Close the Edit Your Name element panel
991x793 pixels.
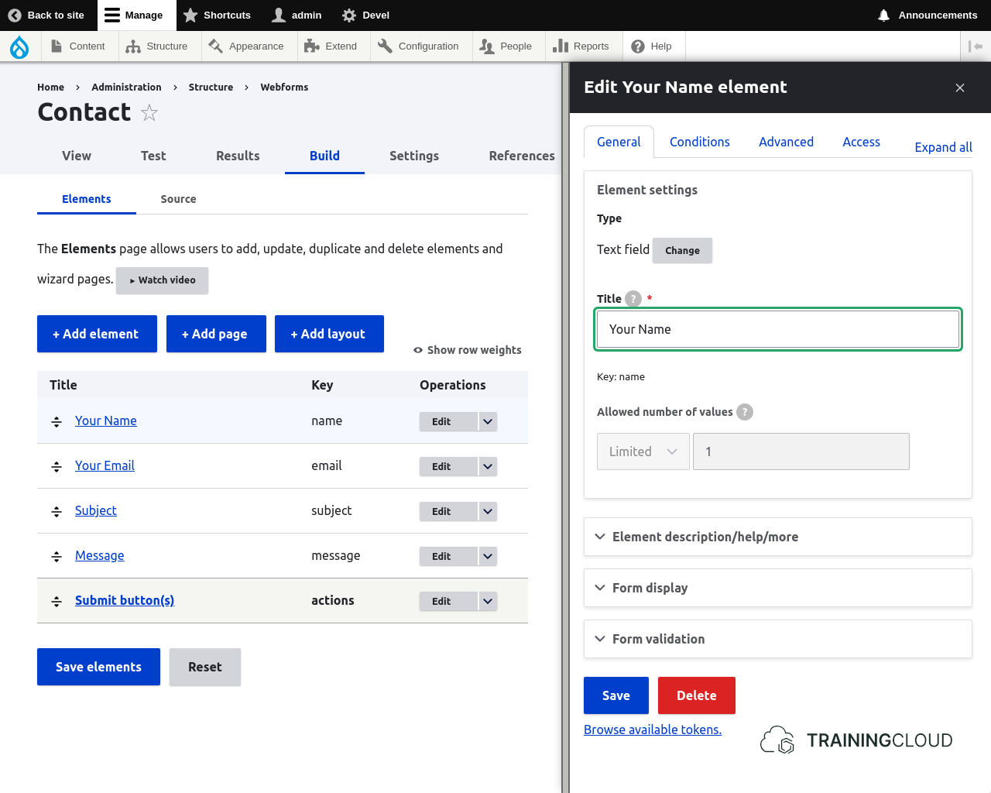click(960, 88)
